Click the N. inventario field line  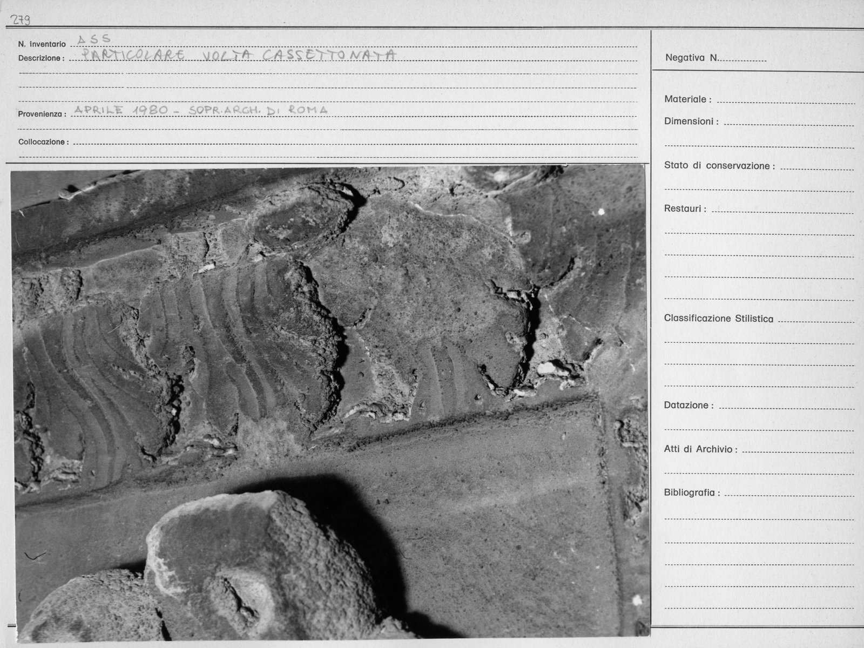pyautogui.click(x=354, y=43)
